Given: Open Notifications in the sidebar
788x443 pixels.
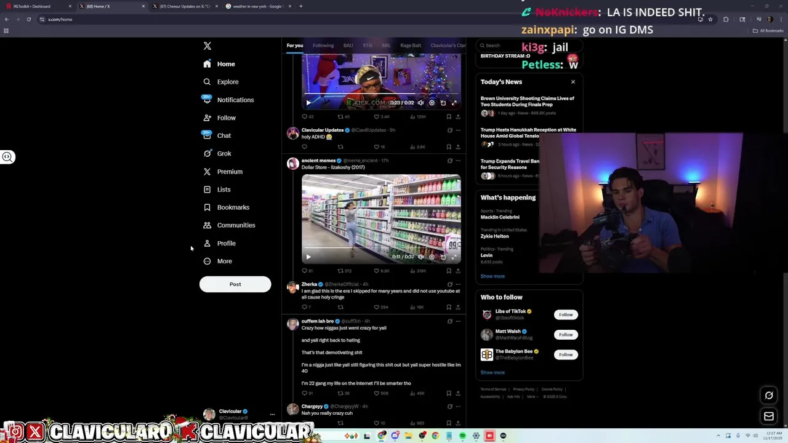Looking at the screenshot, I should (228, 100).
